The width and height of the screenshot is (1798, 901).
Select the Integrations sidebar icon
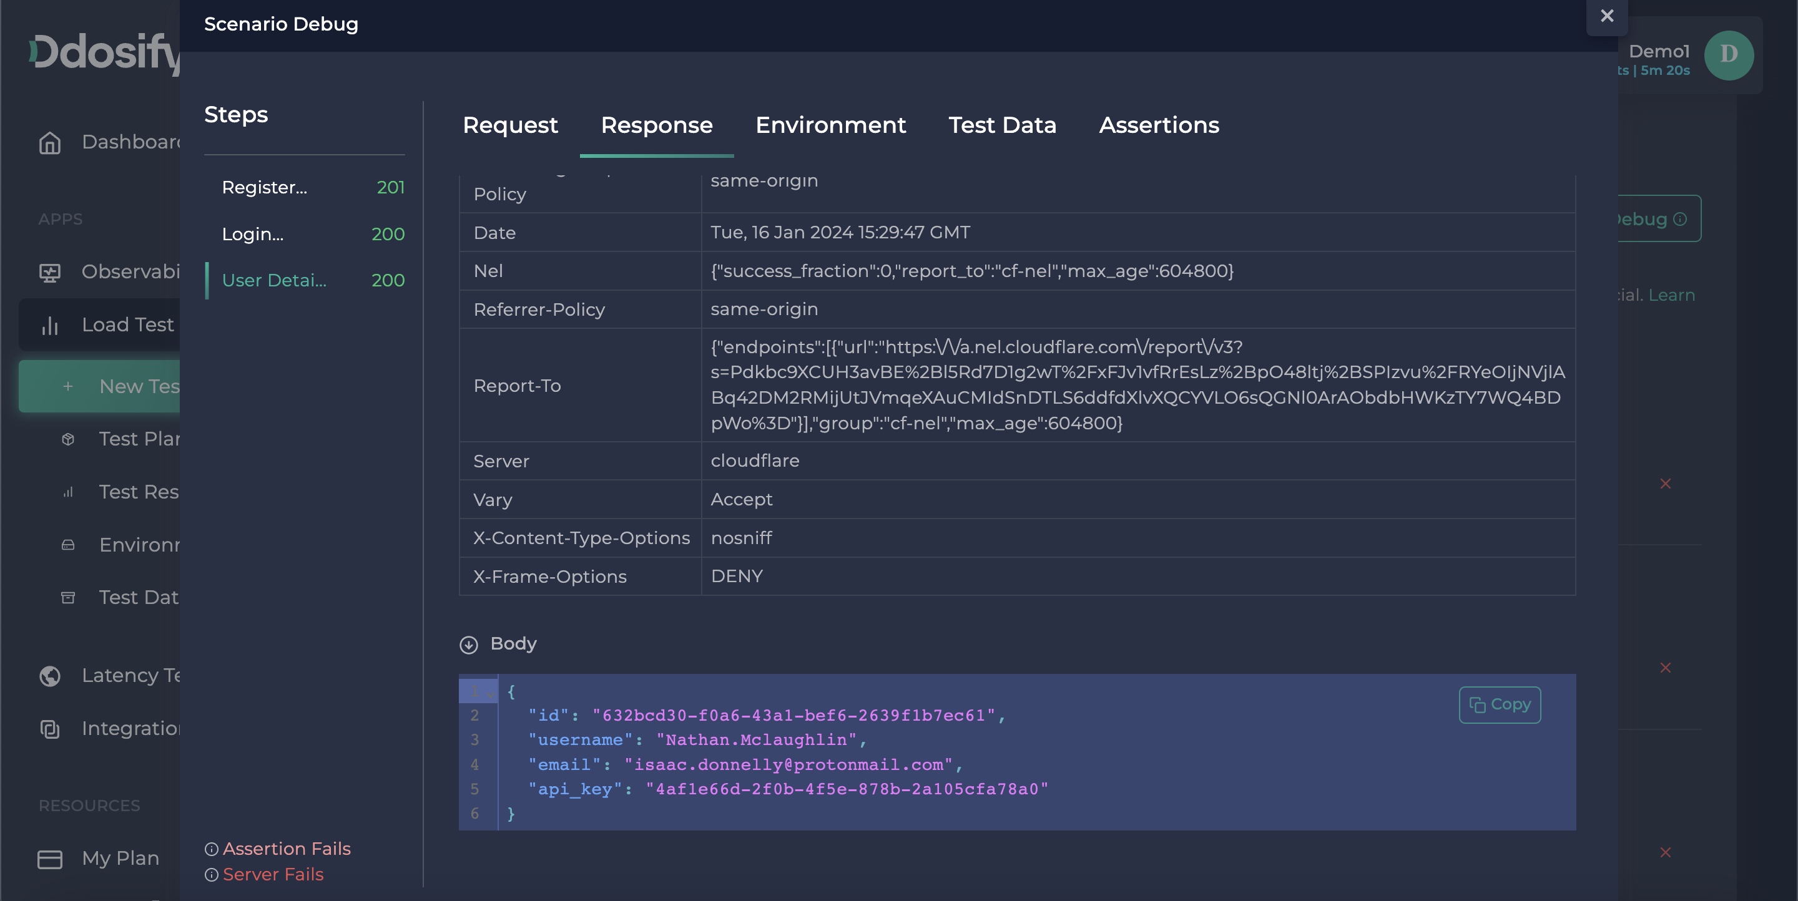point(49,729)
